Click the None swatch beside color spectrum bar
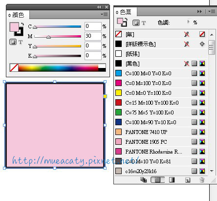Screen dimensions: 217x201 14,67
